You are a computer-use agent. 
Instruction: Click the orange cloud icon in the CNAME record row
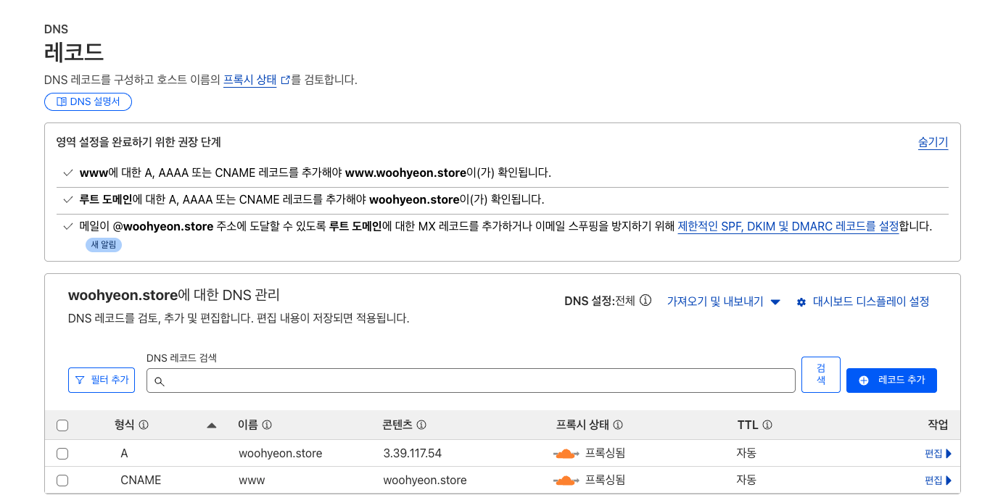[566, 481]
